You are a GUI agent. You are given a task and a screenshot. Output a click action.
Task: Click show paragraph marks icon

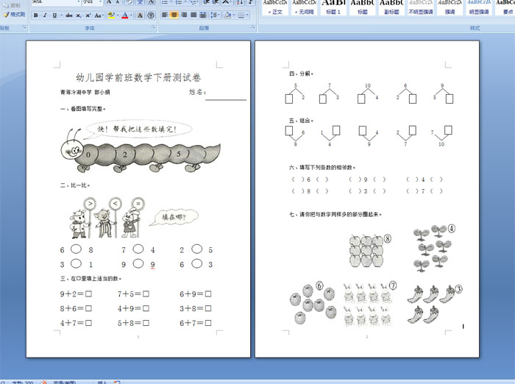(251, 2)
